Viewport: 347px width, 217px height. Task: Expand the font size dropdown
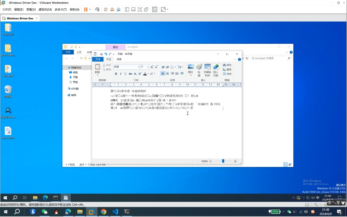coord(147,67)
